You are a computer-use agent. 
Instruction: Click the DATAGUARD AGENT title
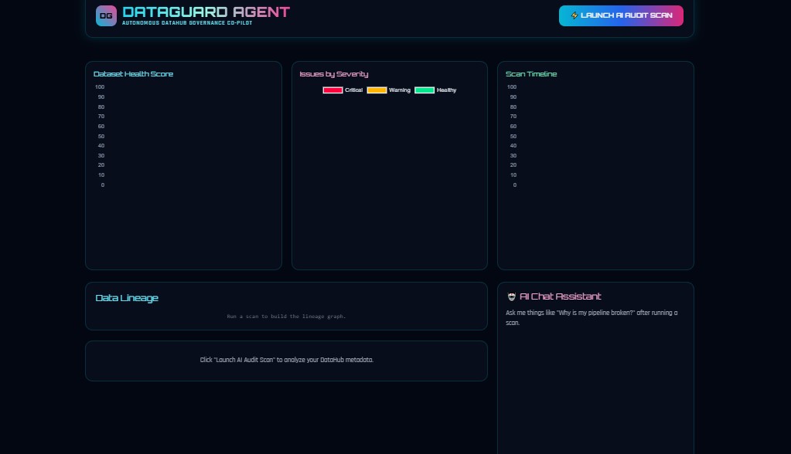[206, 12]
